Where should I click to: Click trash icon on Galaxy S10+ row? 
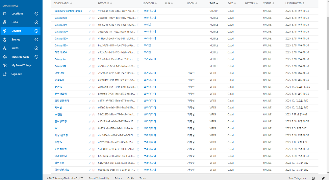pos(93,32)
